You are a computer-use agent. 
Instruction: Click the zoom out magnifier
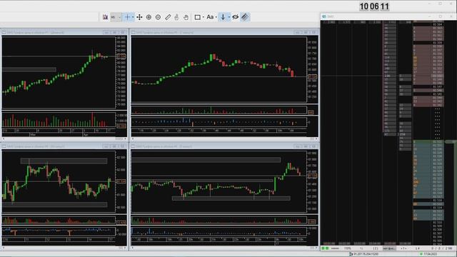[x=158, y=17]
